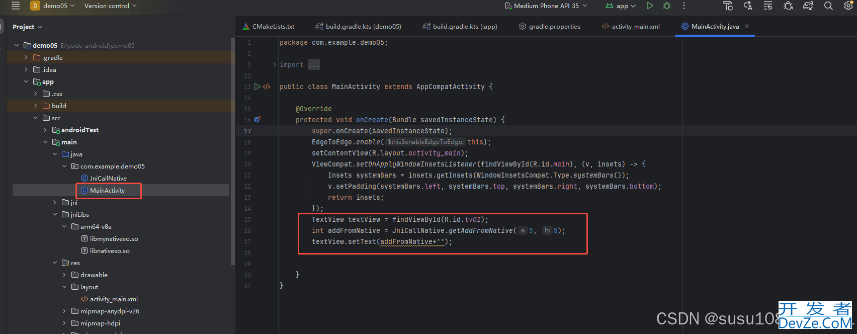Click the getAddFromNative method call
857x334 pixels.
tap(480, 230)
